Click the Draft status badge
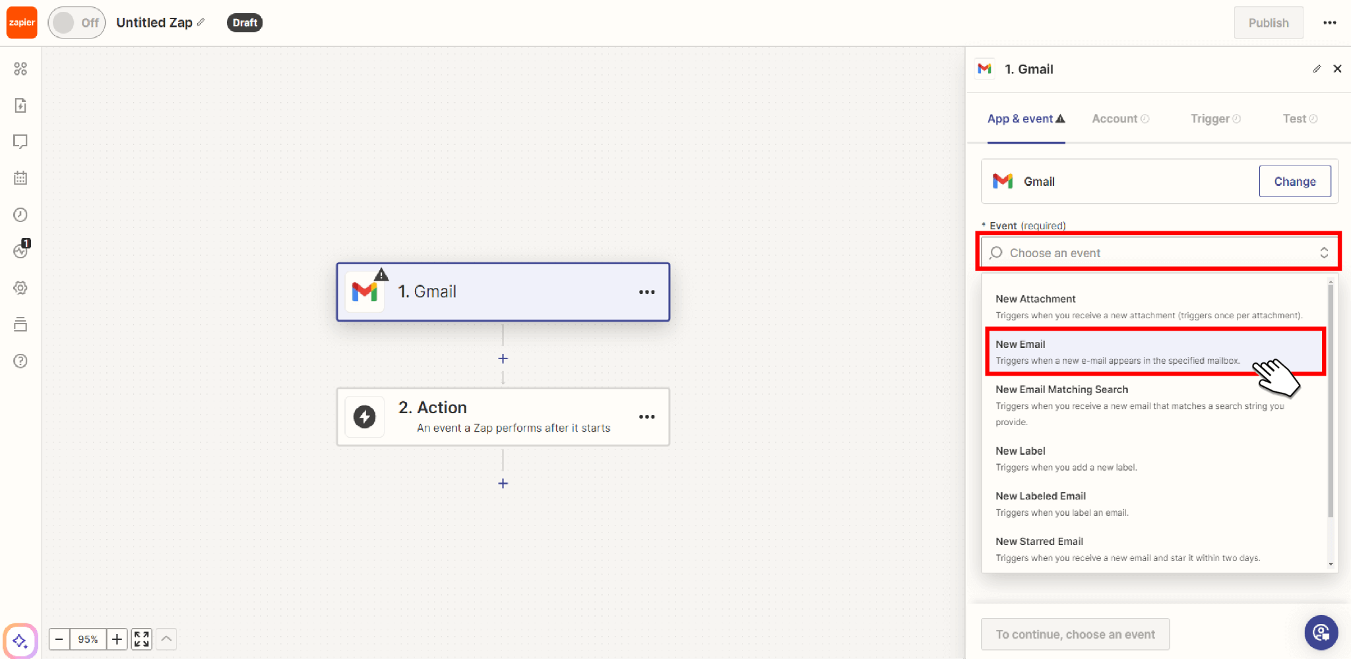This screenshot has height=659, width=1351. pos(245,22)
